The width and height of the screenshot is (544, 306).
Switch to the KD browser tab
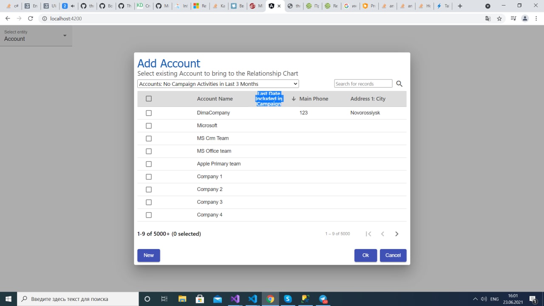144,6
